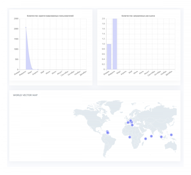The width and height of the screenshot is (191, 175).
Task: Click title 'Количество зарегистрированных пользователей'
Action: pos(50,16)
